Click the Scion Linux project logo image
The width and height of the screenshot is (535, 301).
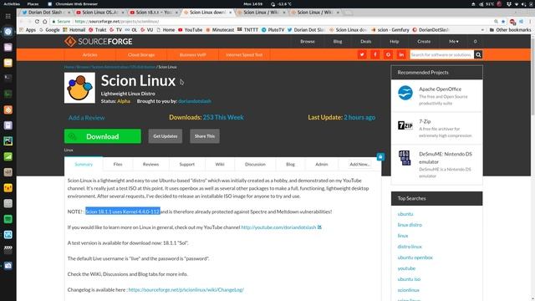pyautogui.click(x=79, y=88)
